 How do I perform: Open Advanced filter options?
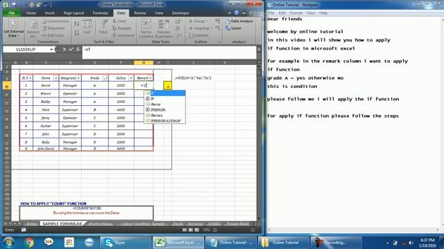123,35
